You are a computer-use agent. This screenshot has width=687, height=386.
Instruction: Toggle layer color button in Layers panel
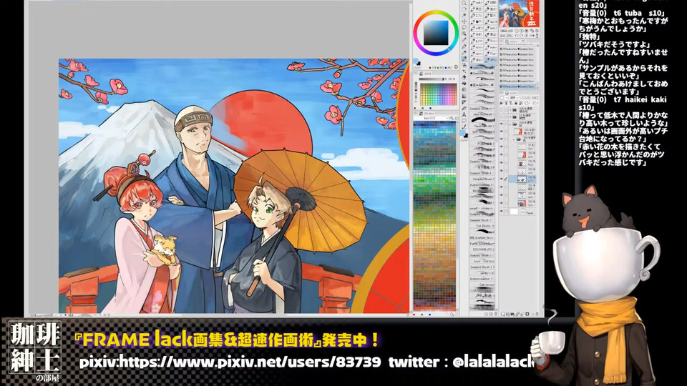(502, 98)
